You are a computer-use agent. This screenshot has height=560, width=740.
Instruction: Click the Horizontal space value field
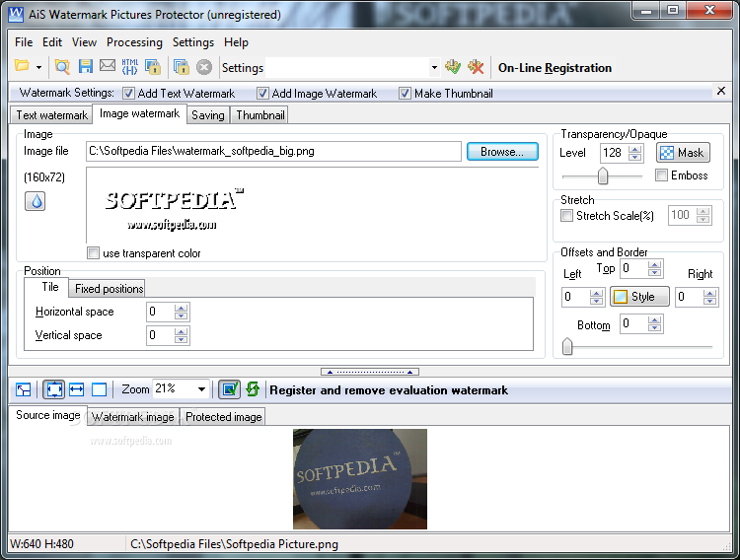pyautogui.click(x=160, y=312)
